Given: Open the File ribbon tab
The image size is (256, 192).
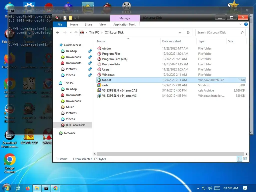Looking at the screenshot, I should click(59, 24).
